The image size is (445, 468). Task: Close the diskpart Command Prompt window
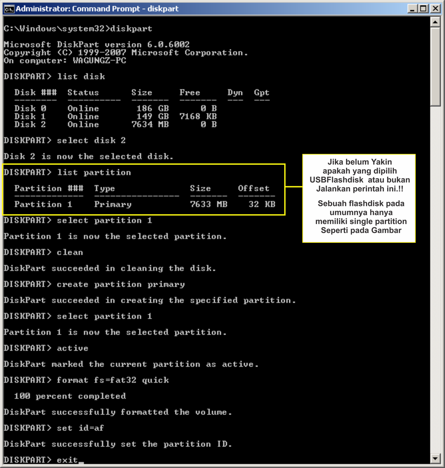pyautogui.click(x=435, y=9)
